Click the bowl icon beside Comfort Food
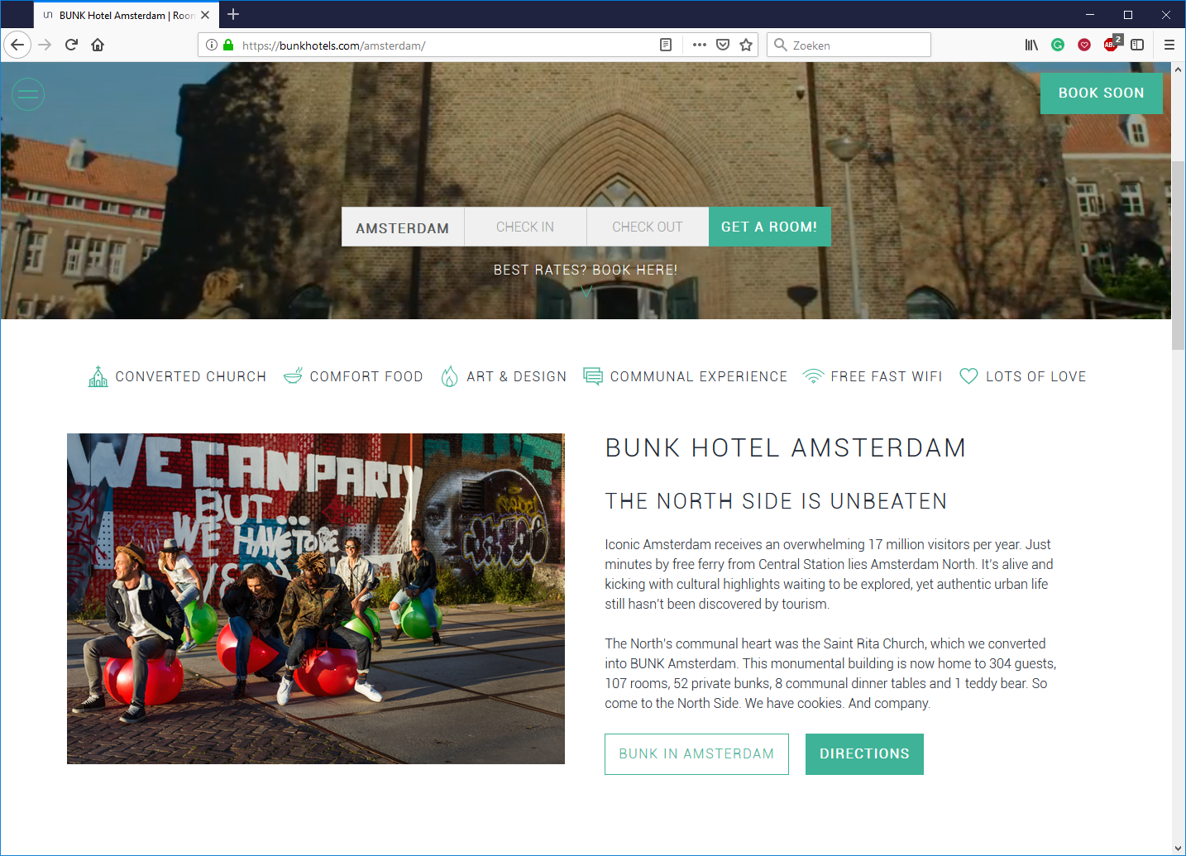This screenshot has width=1186, height=856. pos(293,376)
